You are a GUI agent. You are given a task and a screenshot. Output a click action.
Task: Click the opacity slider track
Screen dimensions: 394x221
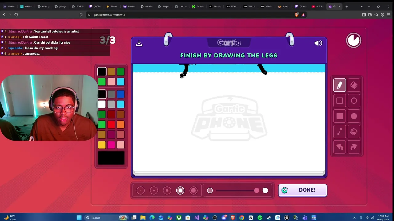[237, 191]
